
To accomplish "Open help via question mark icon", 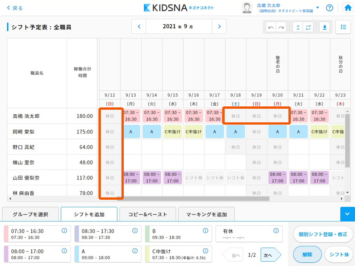I will [x=329, y=8].
